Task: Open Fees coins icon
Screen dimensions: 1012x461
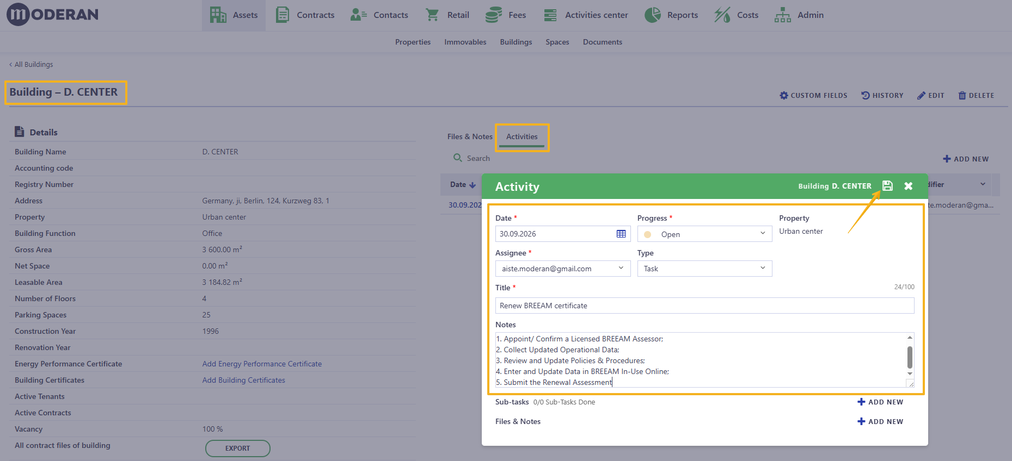Action: tap(493, 15)
